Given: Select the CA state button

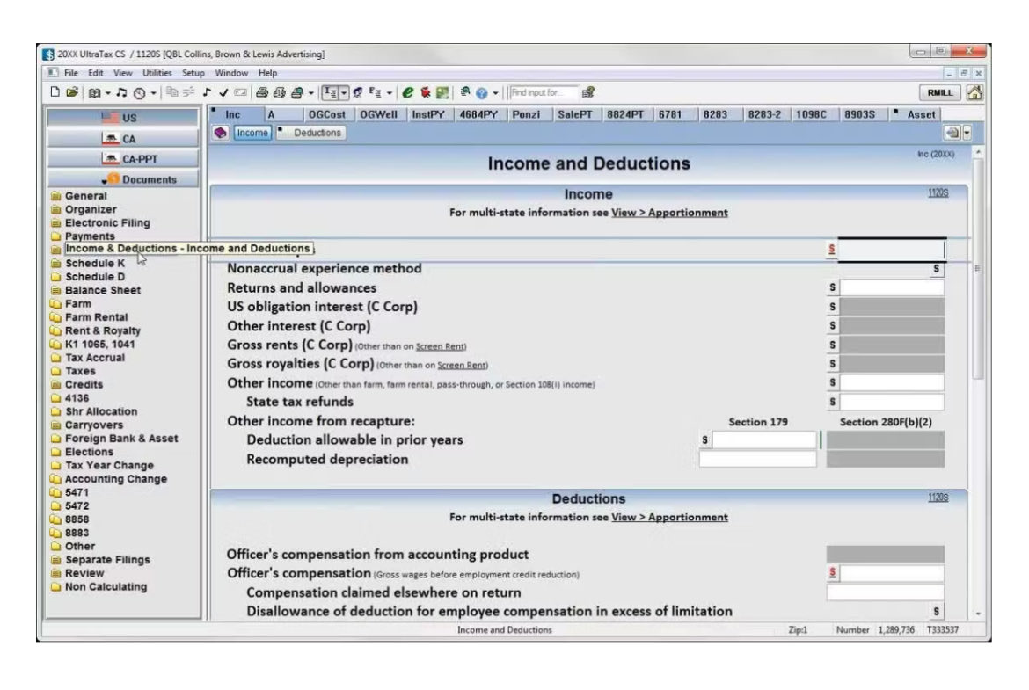Looking at the screenshot, I should (123, 138).
